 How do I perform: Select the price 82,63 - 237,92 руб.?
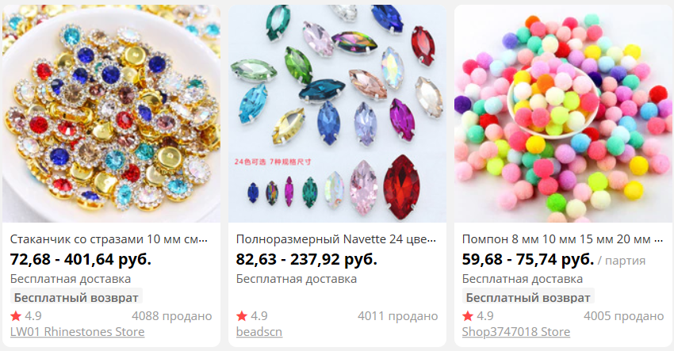(x=307, y=260)
